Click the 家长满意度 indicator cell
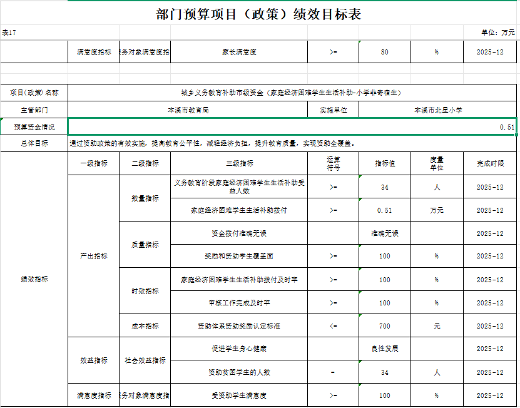 [239, 52]
